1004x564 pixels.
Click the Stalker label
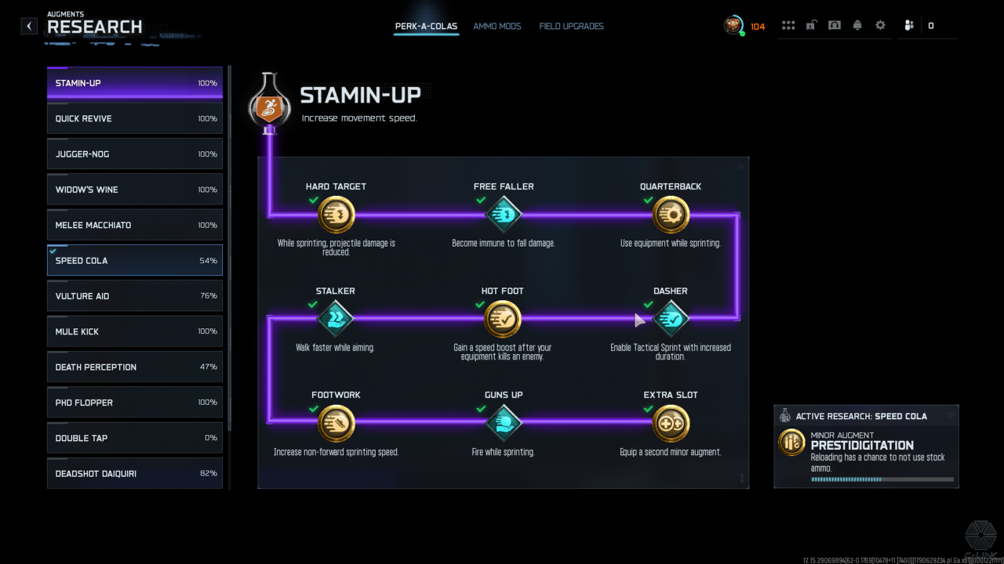(x=336, y=291)
